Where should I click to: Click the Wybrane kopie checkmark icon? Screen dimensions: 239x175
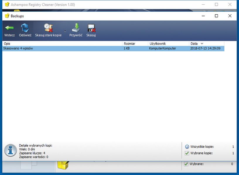(x=187, y=153)
